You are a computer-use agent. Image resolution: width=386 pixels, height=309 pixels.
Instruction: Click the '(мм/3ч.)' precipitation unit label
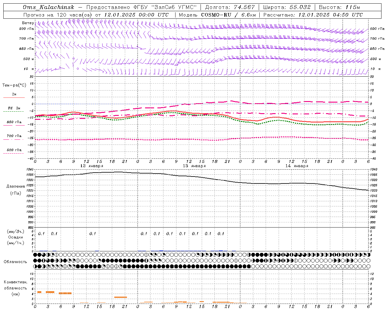[x=16, y=231]
